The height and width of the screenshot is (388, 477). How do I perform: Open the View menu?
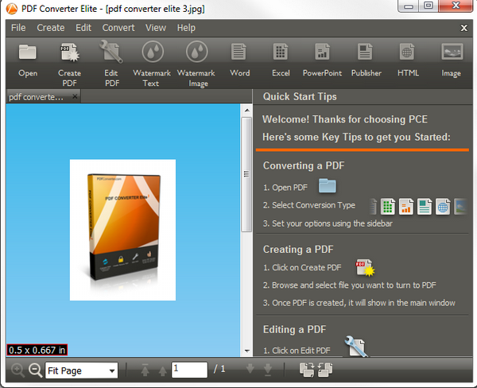(156, 28)
